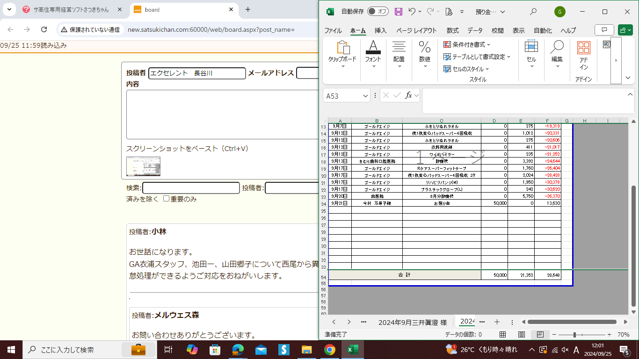This screenshot has height=359, width=639.
Task: Toggle the AutoSave switch
Action: (x=378, y=12)
